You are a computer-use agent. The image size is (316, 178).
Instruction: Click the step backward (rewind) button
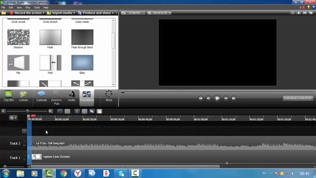pyautogui.click(x=208, y=98)
